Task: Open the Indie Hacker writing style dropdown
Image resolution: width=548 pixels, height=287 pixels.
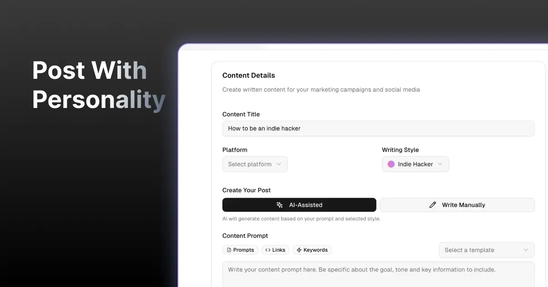Action: (416, 164)
